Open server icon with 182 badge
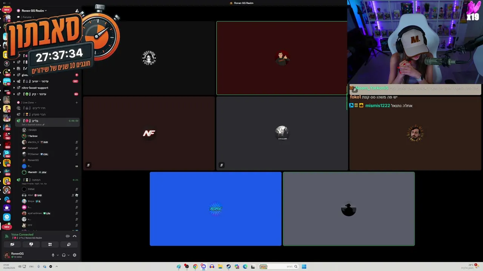 [6, 135]
